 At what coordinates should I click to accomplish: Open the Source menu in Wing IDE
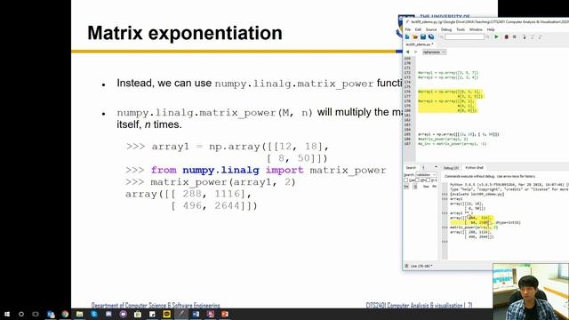click(x=431, y=29)
